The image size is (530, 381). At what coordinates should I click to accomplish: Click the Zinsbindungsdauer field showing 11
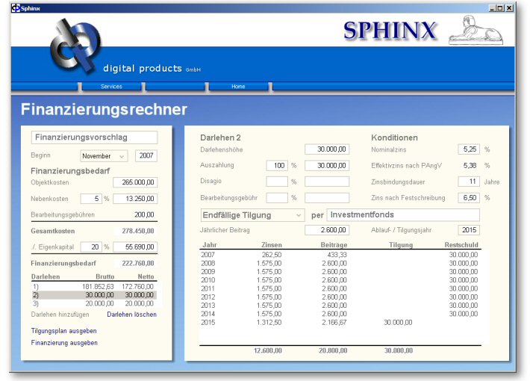coord(469,182)
